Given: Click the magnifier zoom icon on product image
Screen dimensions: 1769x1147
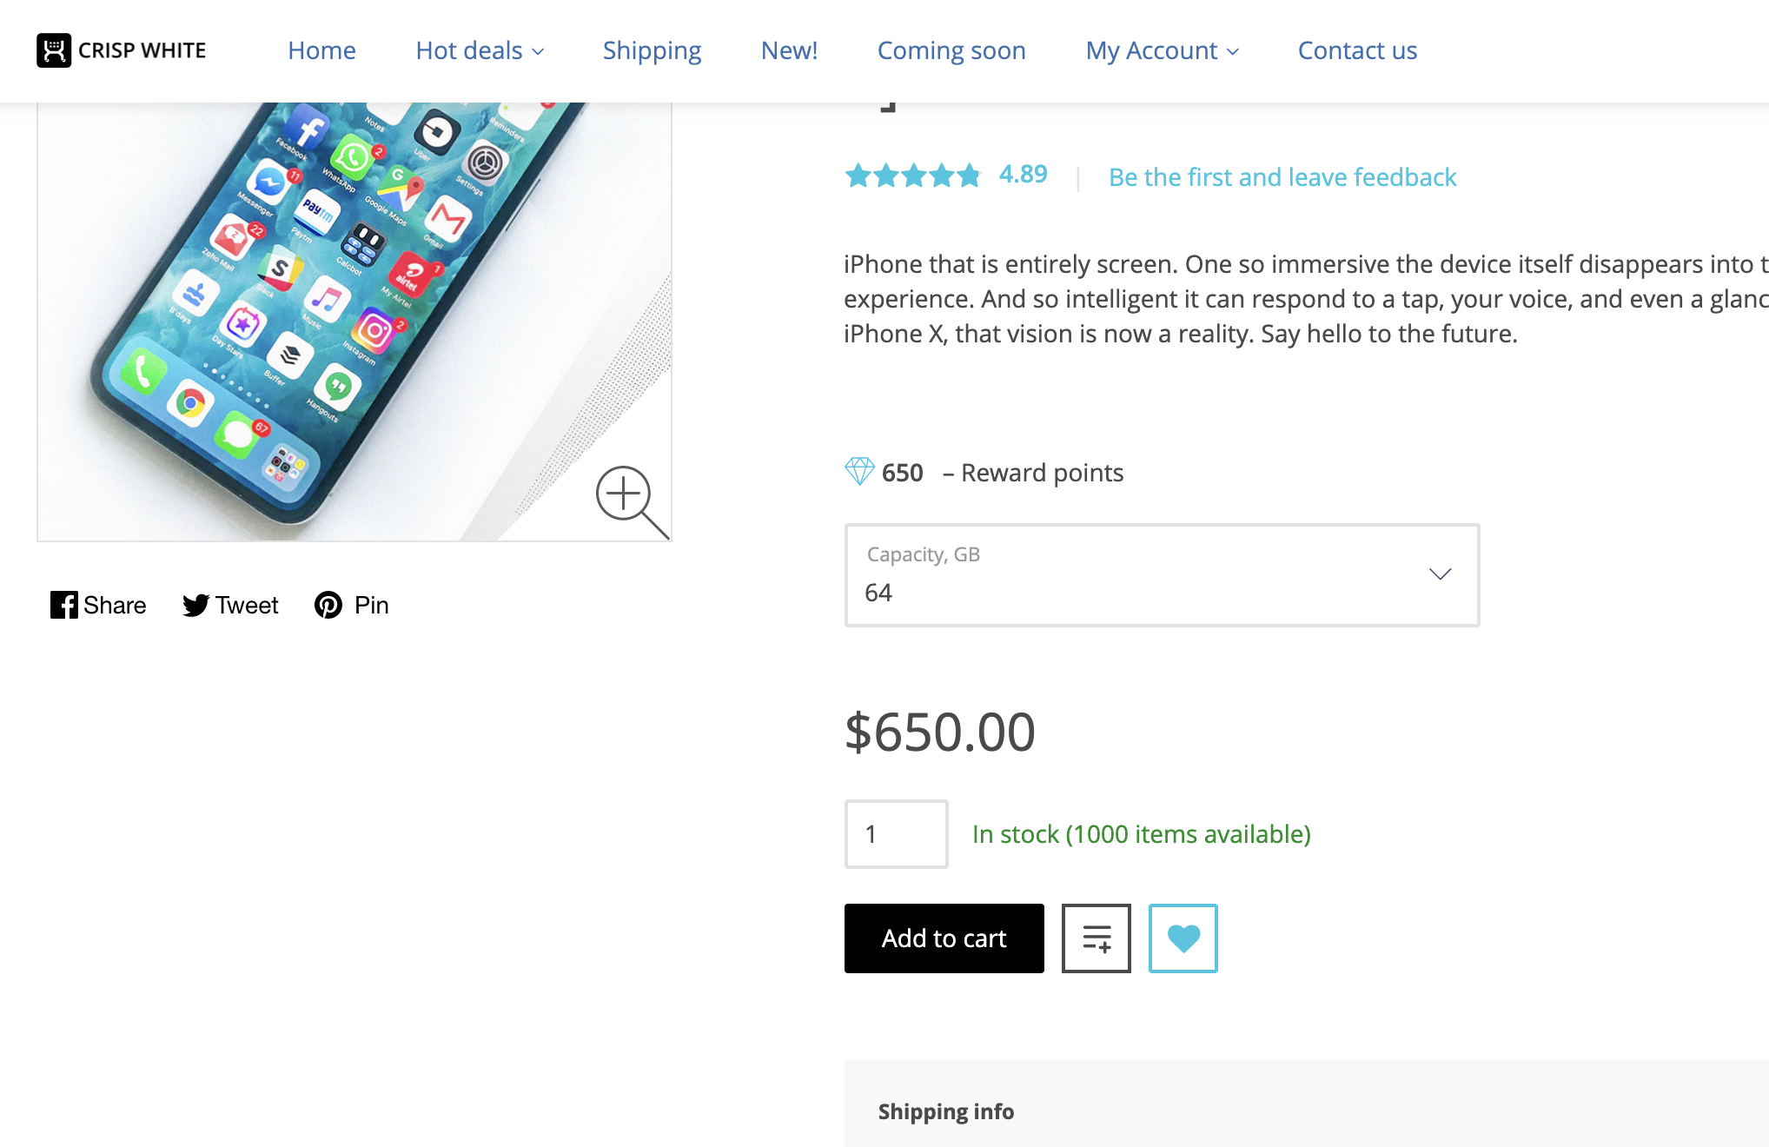Looking at the screenshot, I should tap(629, 501).
